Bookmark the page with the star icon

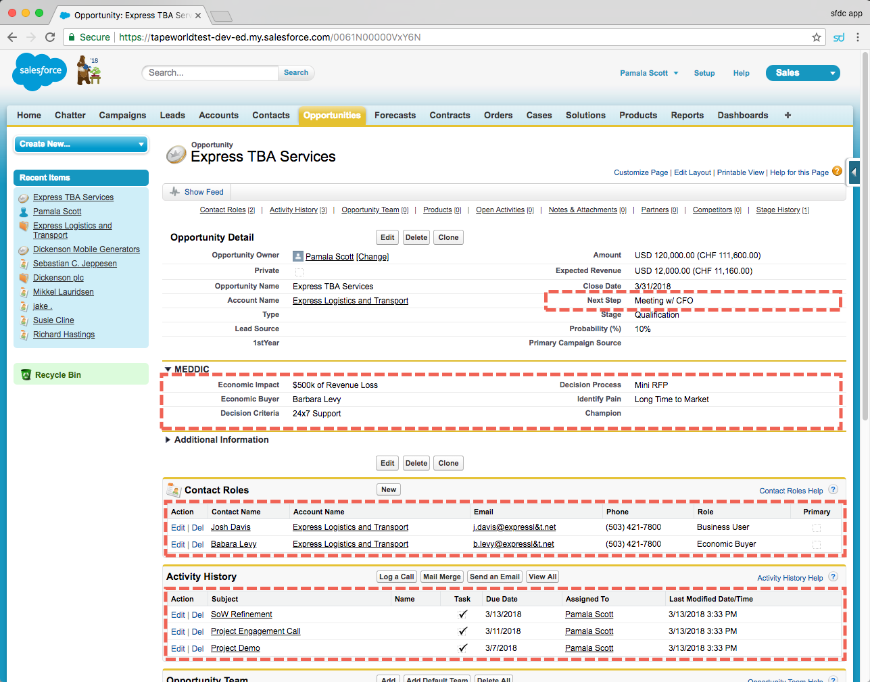coord(817,37)
